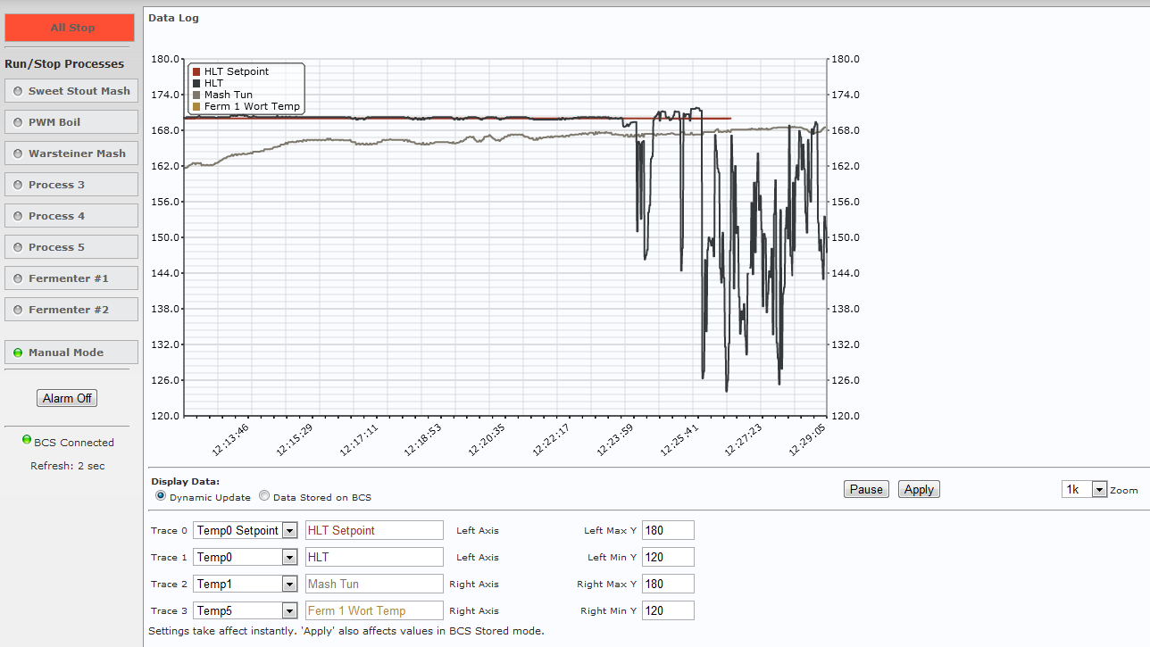This screenshot has height=647, width=1150.
Task: Toggle Manual Mode with green indicator
Action: point(71,353)
